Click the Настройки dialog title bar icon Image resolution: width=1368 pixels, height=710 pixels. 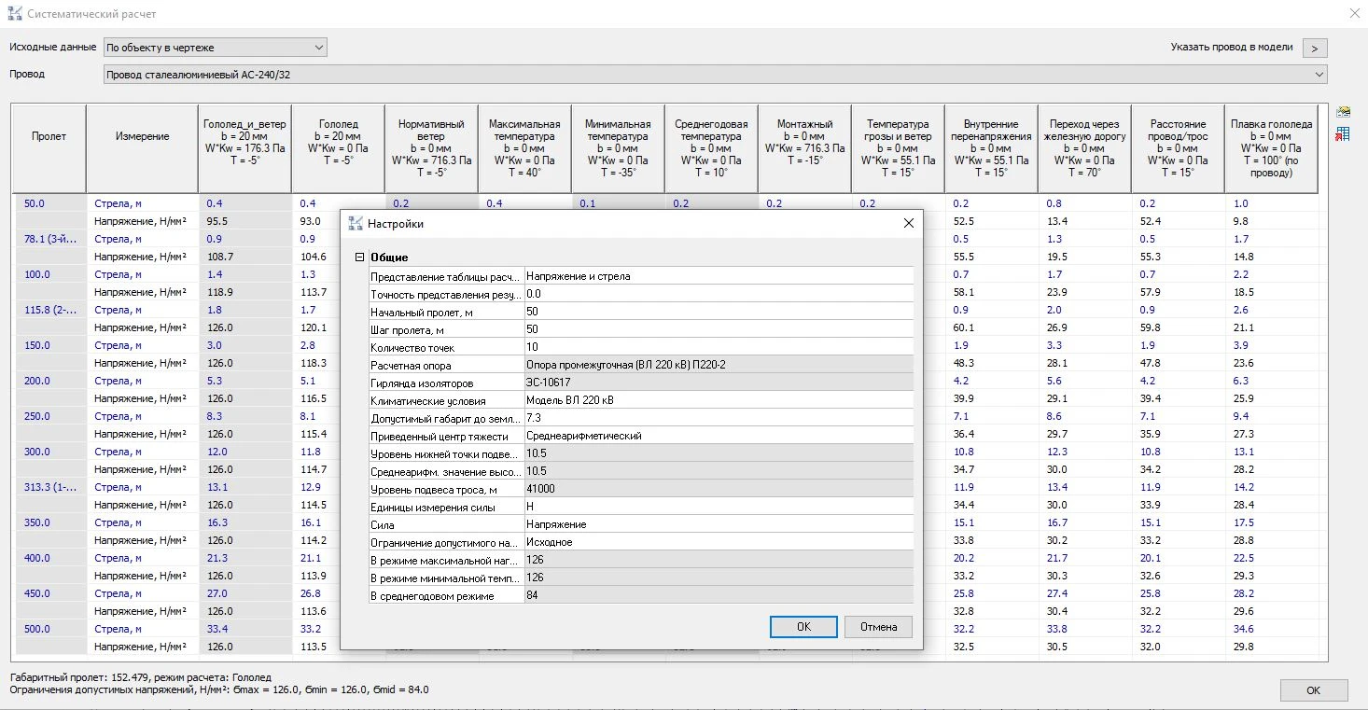click(355, 224)
